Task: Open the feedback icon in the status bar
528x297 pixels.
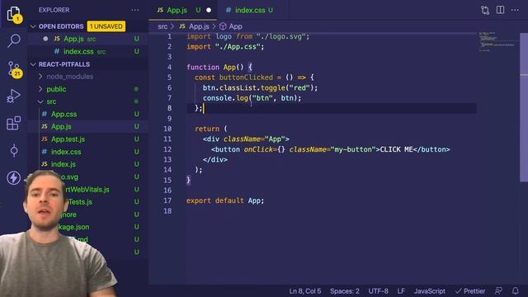Action: [498, 290]
